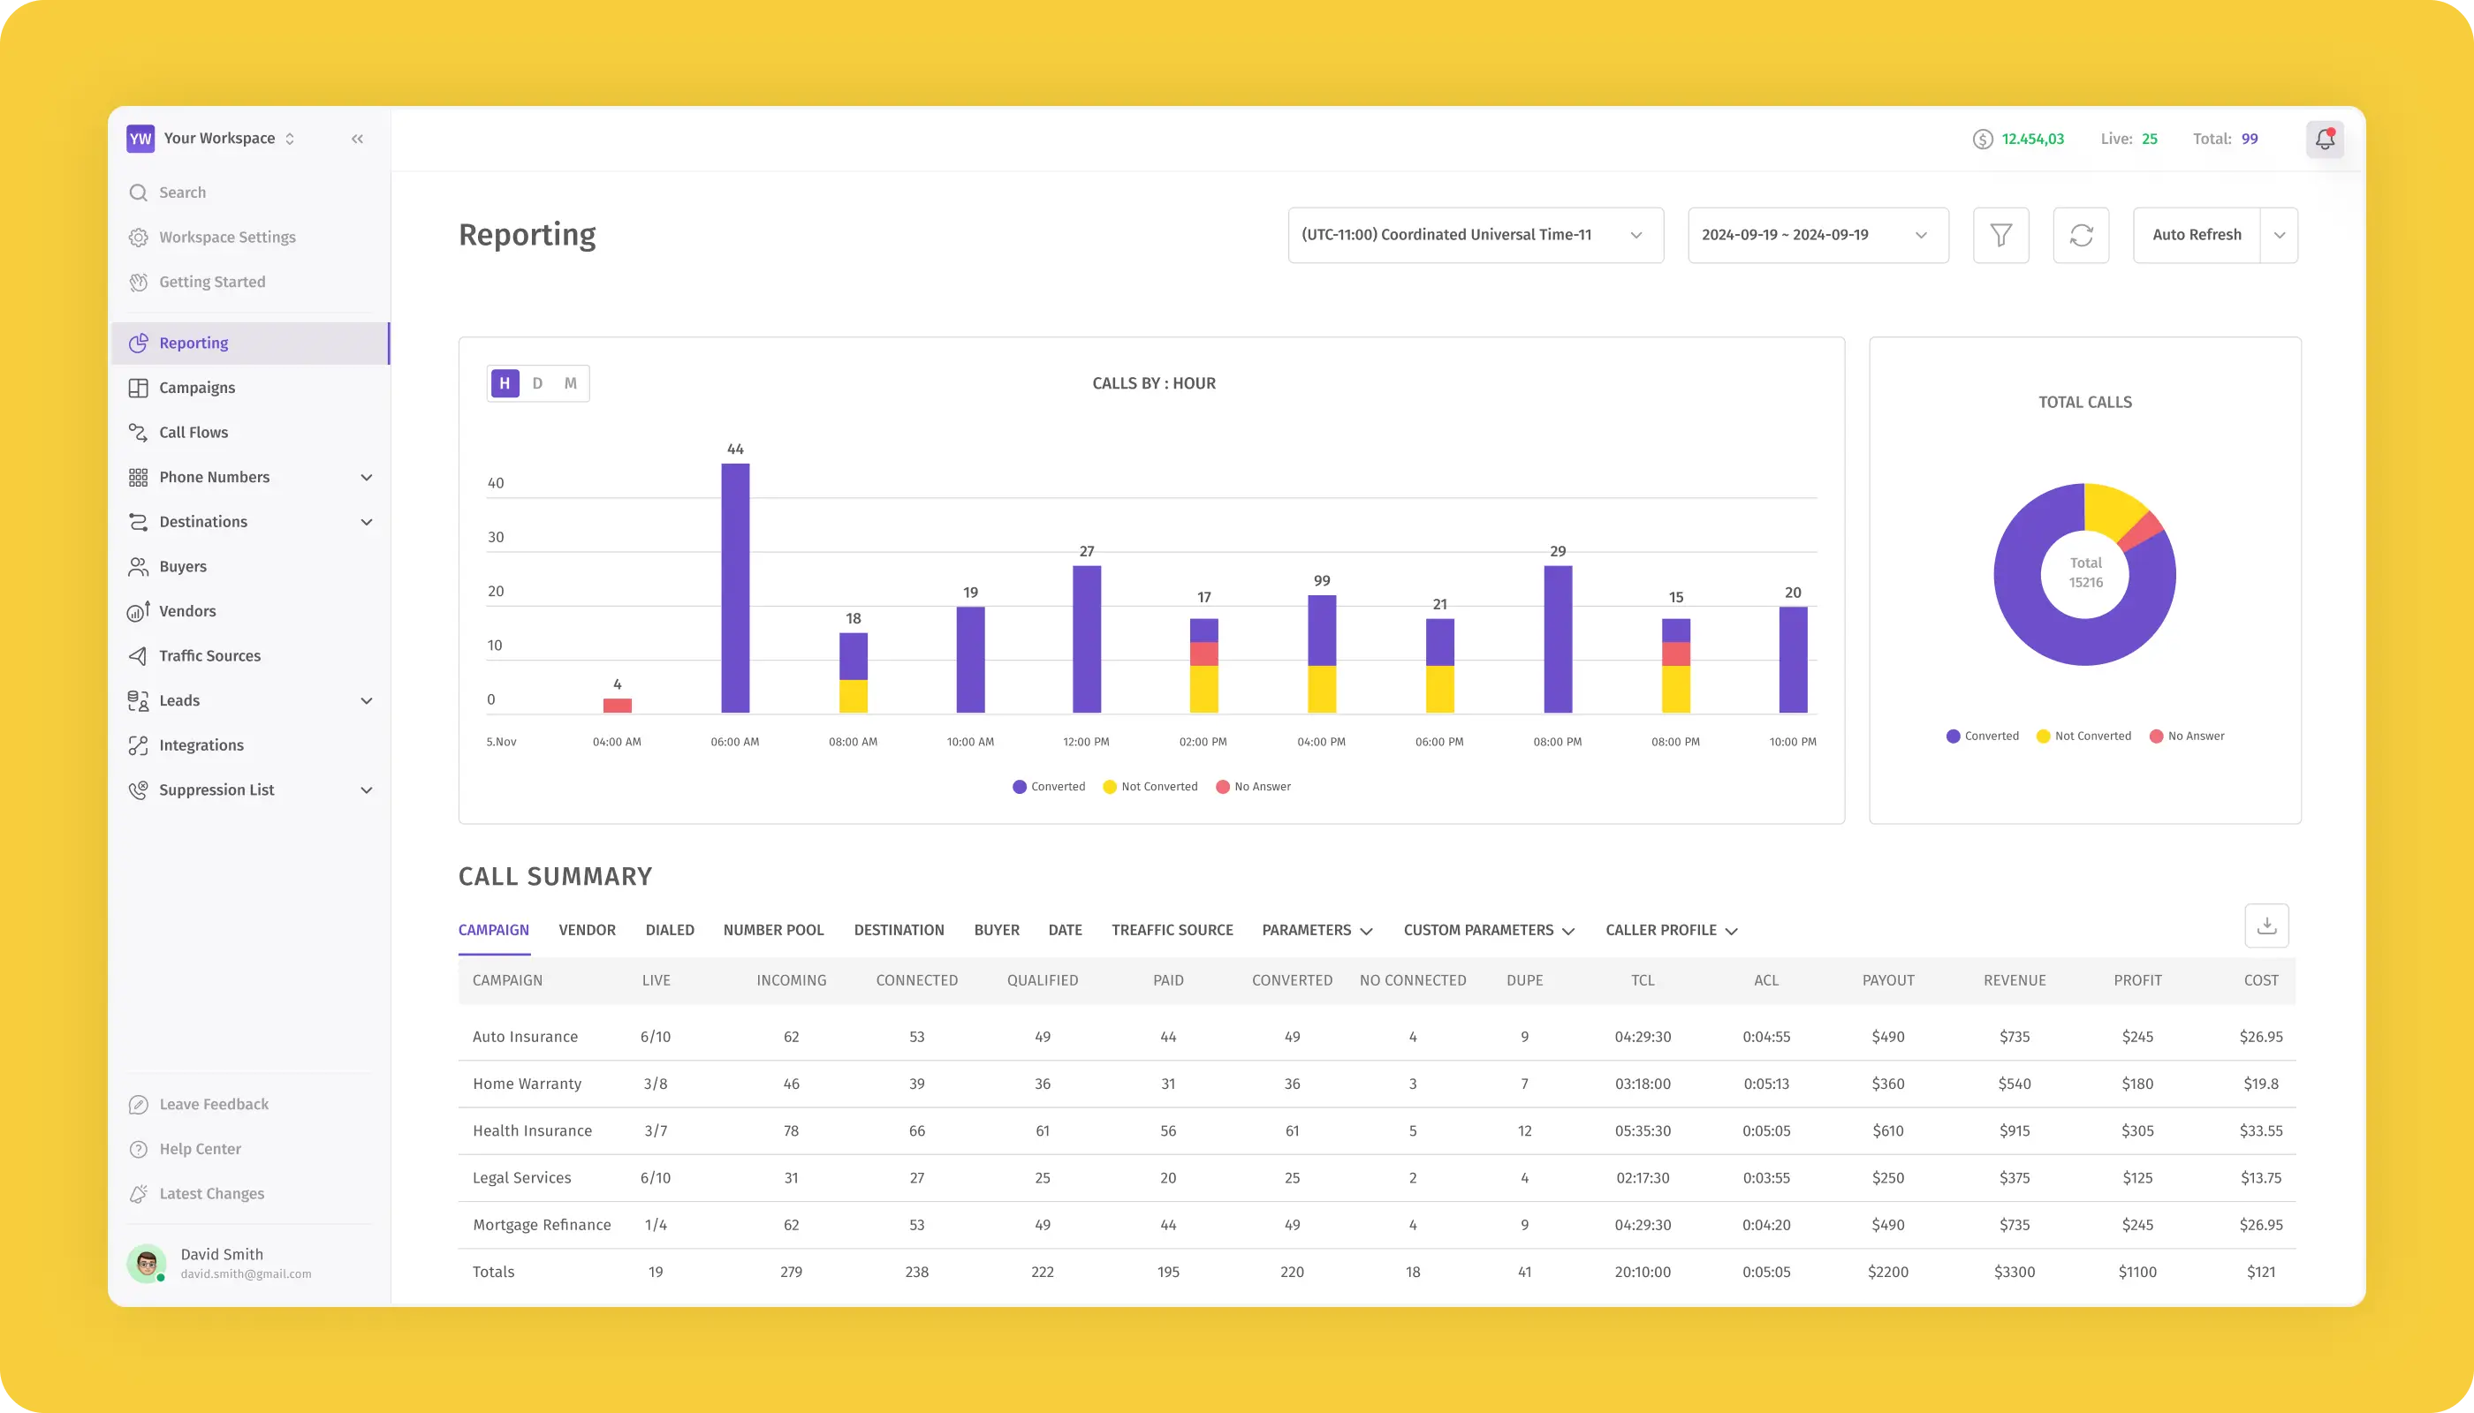Switch chart to monthly view (M)
Image resolution: width=2474 pixels, height=1413 pixels.
tap(570, 383)
